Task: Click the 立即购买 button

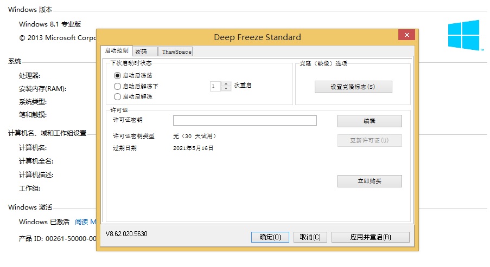Action: 370,181
